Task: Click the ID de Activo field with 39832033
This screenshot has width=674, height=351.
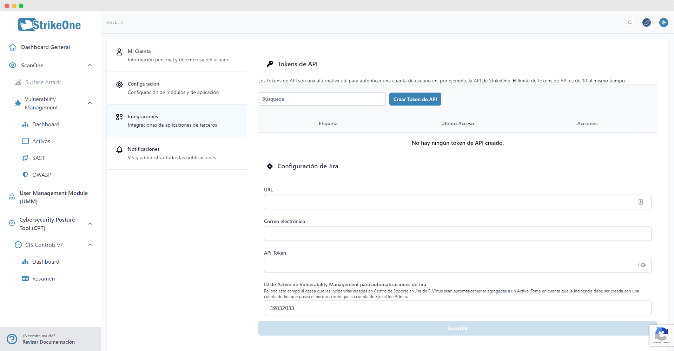Action: click(457, 308)
